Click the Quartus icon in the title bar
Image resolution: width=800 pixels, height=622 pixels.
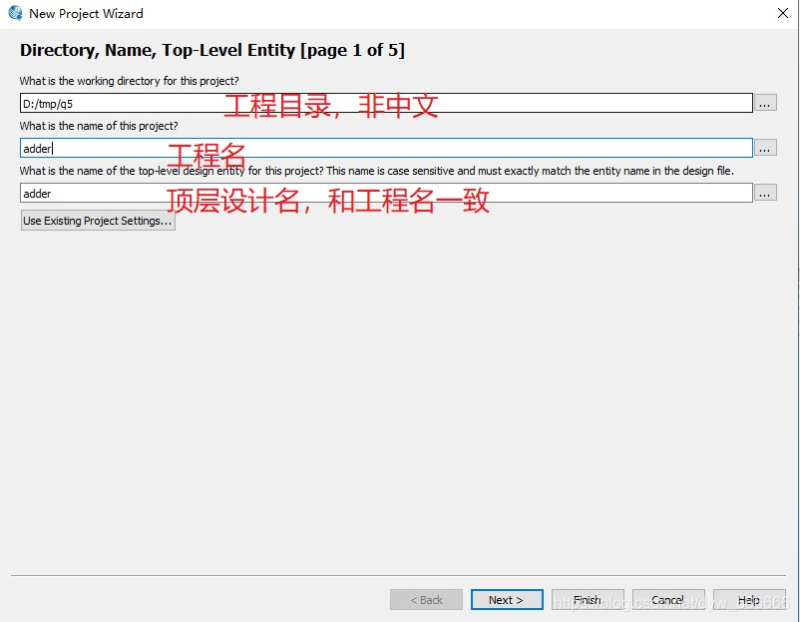pyautogui.click(x=15, y=13)
